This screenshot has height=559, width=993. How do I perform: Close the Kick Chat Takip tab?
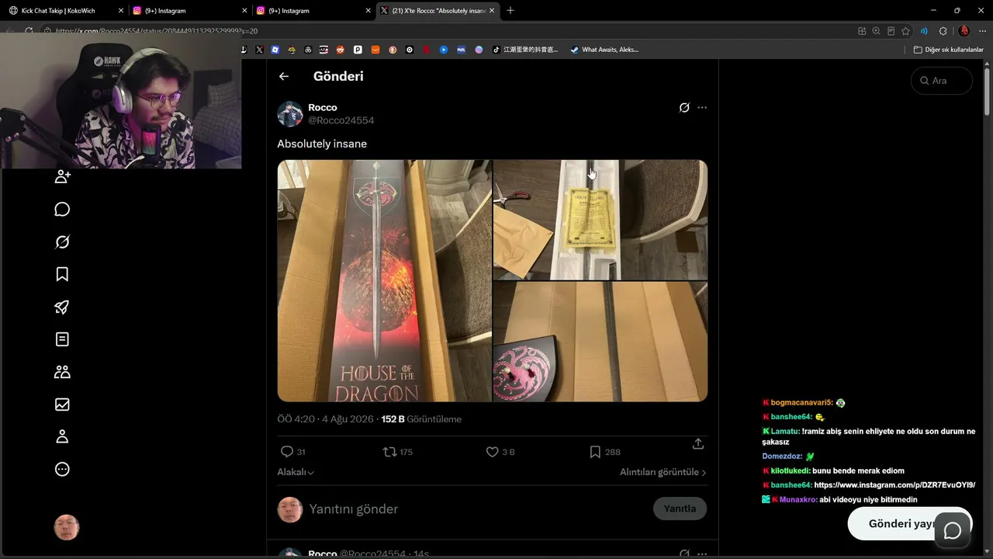point(121,11)
